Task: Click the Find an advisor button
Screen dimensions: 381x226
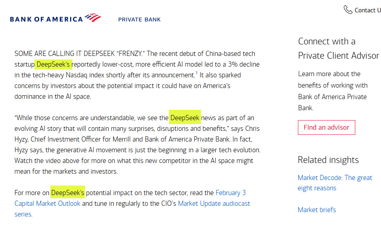Action: click(326, 127)
